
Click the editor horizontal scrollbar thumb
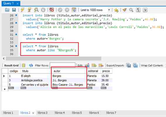(54, 58)
